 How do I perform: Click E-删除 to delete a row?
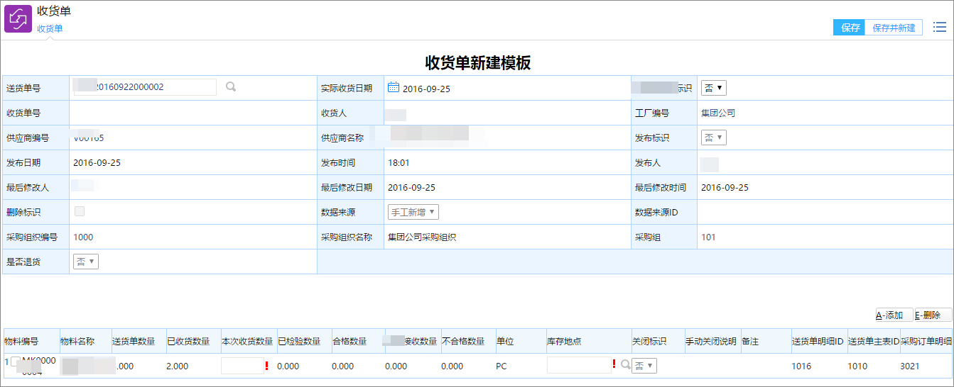(933, 315)
